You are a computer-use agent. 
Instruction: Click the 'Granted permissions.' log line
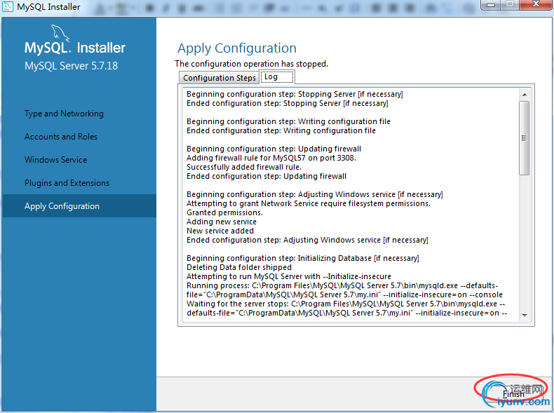[x=224, y=212]
